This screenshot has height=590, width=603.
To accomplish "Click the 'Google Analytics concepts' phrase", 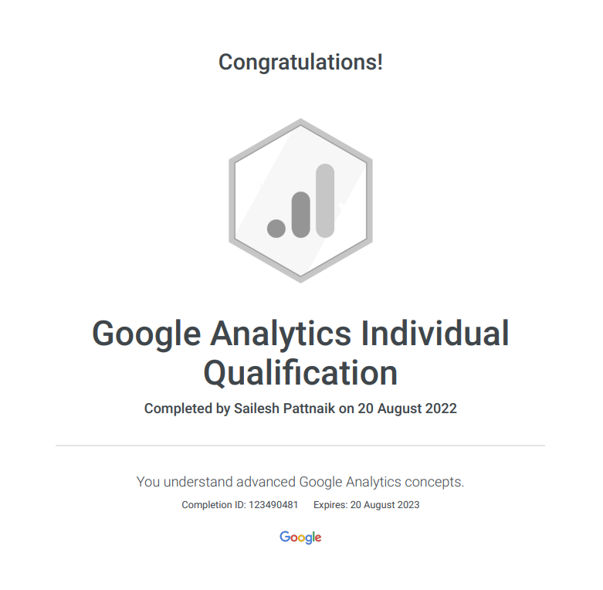I will tap(381, 482).
